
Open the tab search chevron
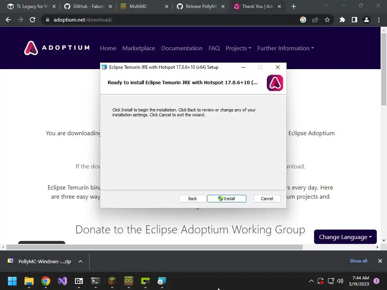point(326,5)
